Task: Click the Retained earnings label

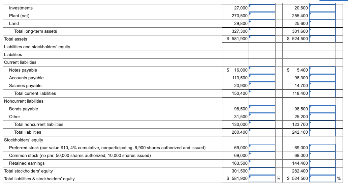Action: tap(27, 163)
